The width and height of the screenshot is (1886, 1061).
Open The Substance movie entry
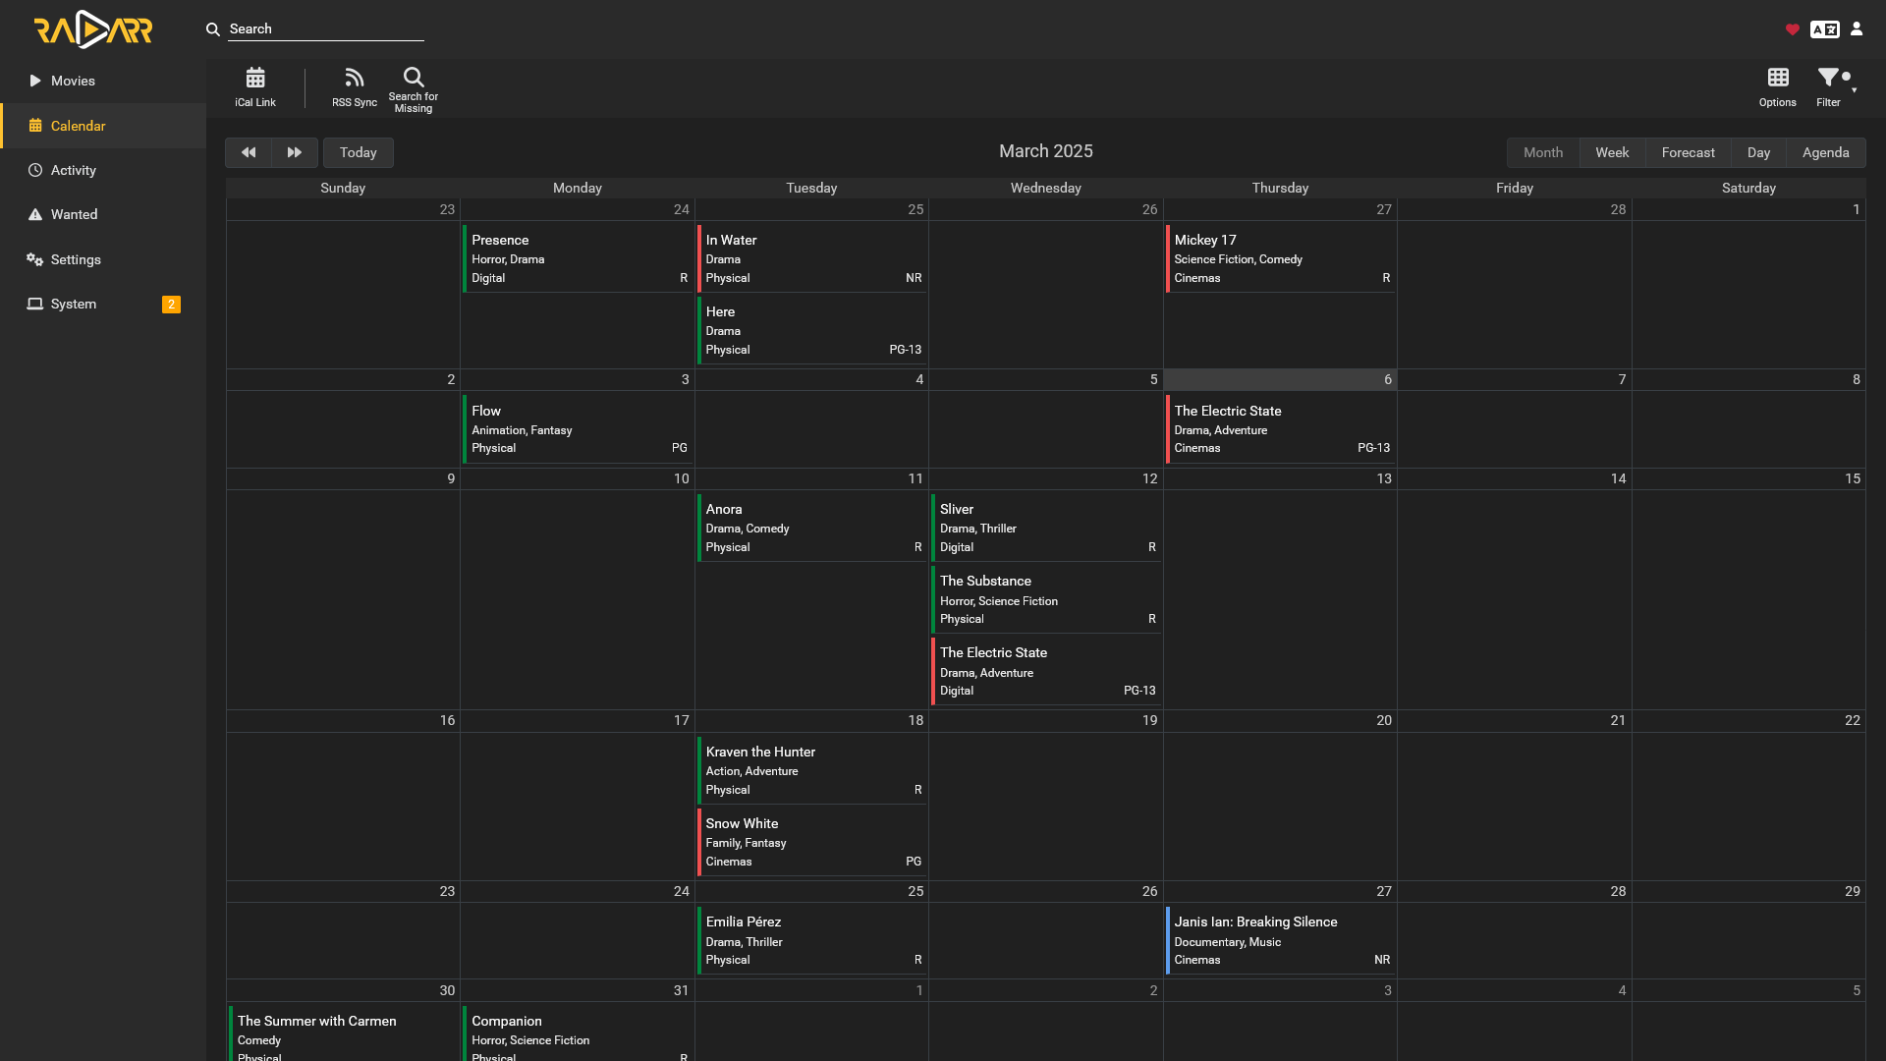pos(1046,599)
